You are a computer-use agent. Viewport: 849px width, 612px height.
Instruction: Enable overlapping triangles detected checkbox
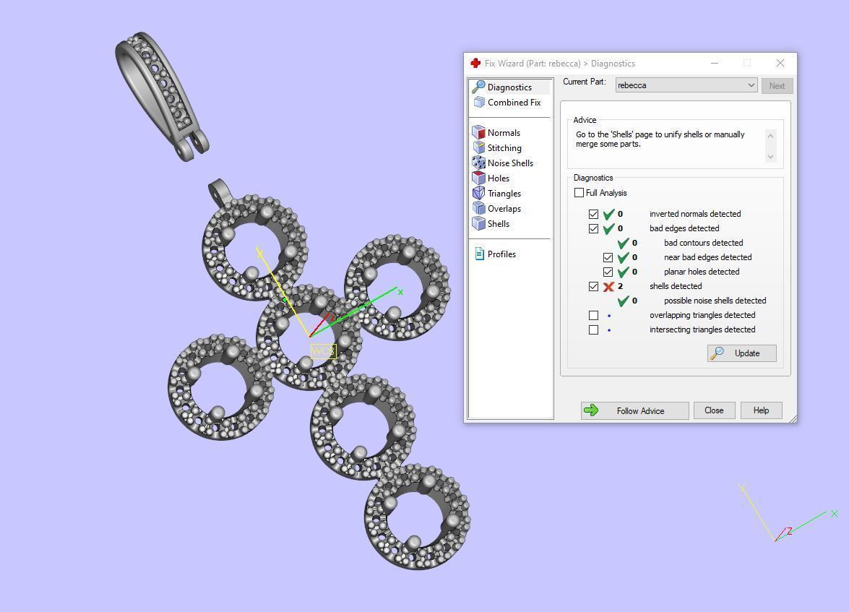(x=593, y=315)
